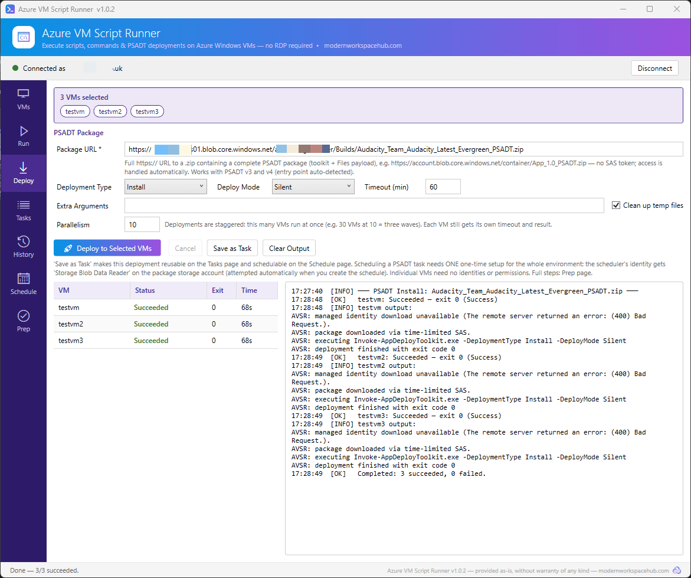
Task: Sort by the Time column header
Action: 257,290
